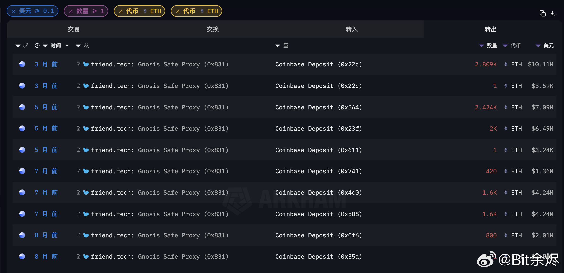
Task: Download transactions with download icon
Action: pyautogui.click(x=552, y=13)
